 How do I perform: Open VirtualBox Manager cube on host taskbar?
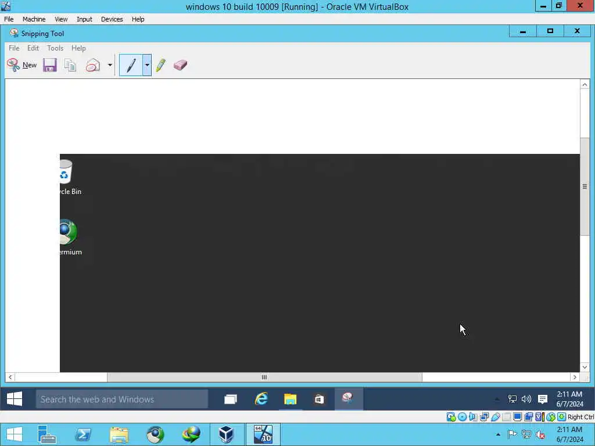tap(227, 434)
